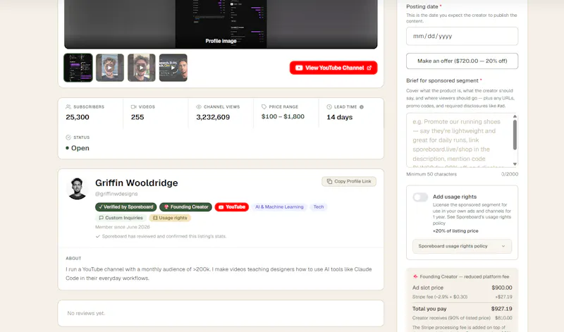This screenshot has width=564, height=332.
Task: Click Griffin Wooldridge's avatar photo
Action: 77,188
